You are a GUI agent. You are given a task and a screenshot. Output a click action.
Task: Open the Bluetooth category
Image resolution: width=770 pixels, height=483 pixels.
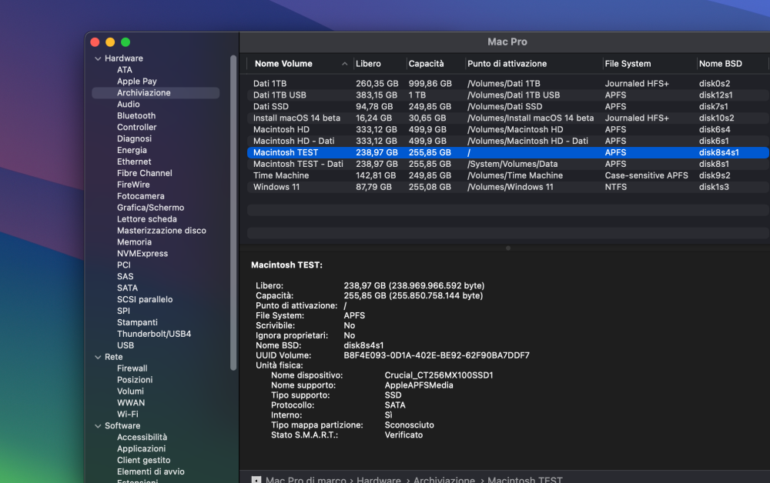(136, 115)
